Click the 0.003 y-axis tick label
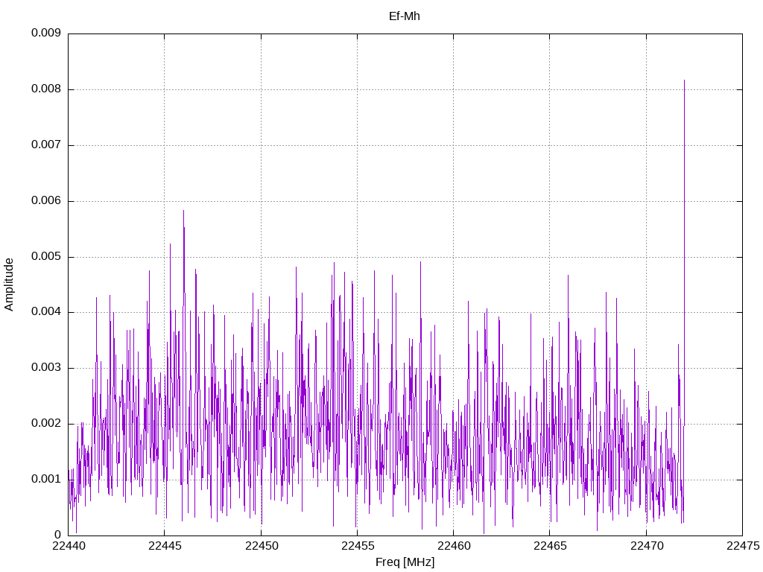 tap(45, 368)
